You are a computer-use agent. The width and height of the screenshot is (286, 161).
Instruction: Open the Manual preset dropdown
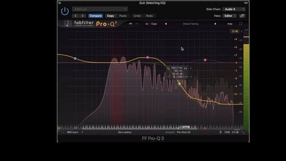[x=100, y=9]
